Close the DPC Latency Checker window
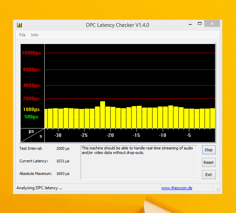The height and width of the screenshot is (213, 236). (212, 24)
